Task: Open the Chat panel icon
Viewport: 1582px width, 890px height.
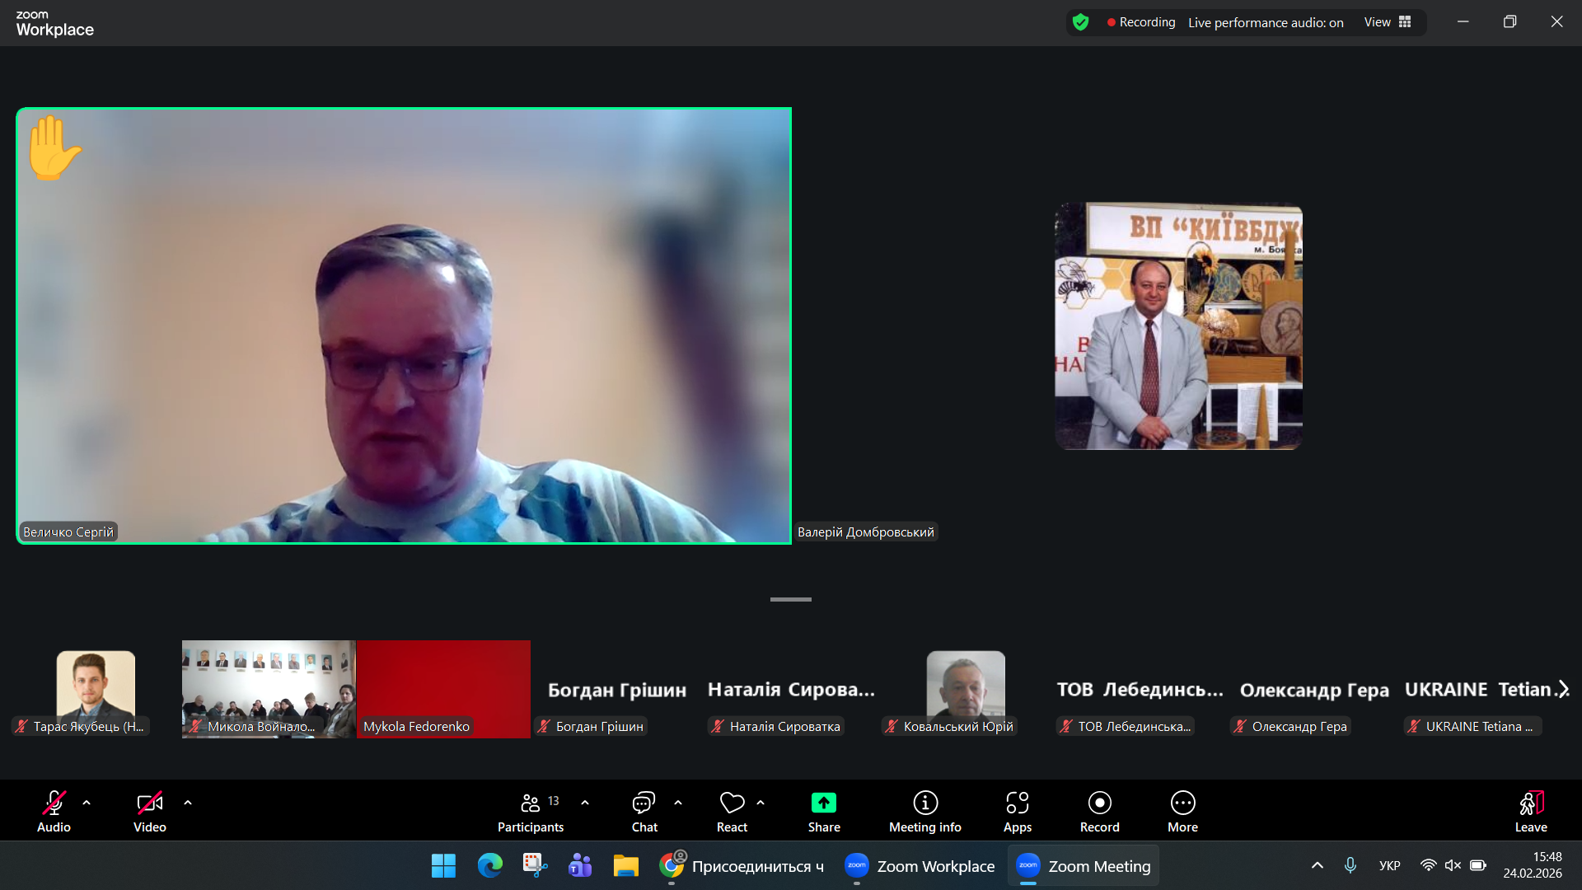Action: tap(644, 803)
